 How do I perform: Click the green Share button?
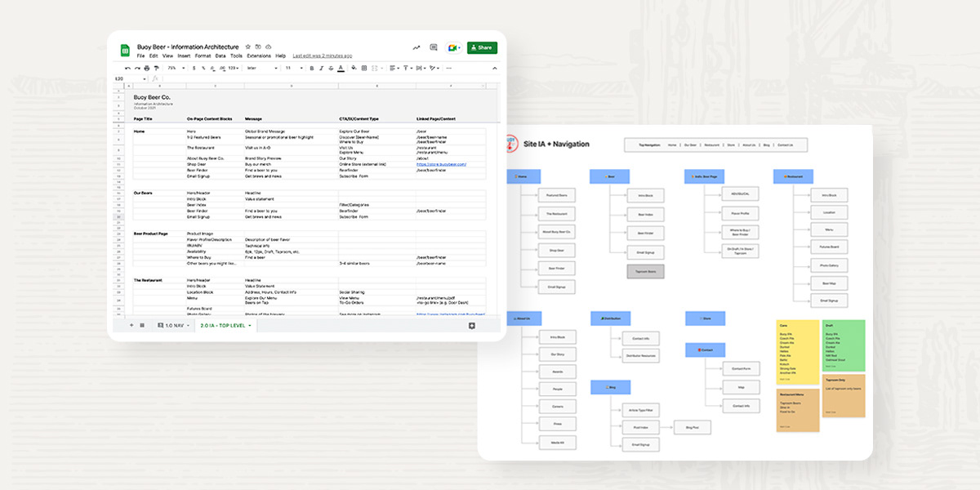pos(482,47)
